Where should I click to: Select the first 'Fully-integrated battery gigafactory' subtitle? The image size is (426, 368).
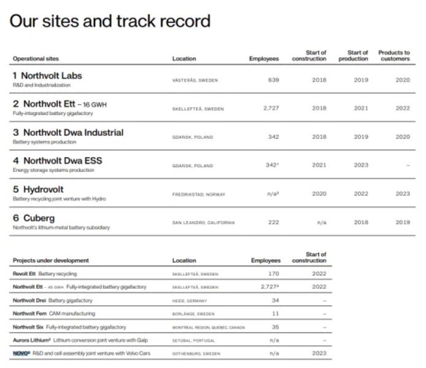pos(53,114)
